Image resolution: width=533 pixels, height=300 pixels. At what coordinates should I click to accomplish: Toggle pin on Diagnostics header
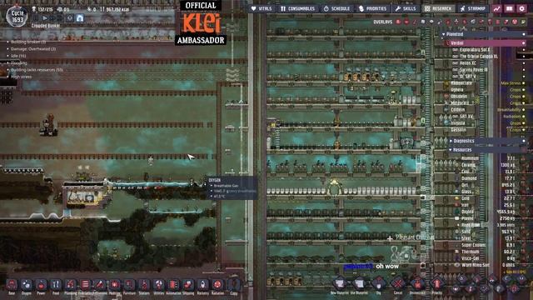click(524, 141)
